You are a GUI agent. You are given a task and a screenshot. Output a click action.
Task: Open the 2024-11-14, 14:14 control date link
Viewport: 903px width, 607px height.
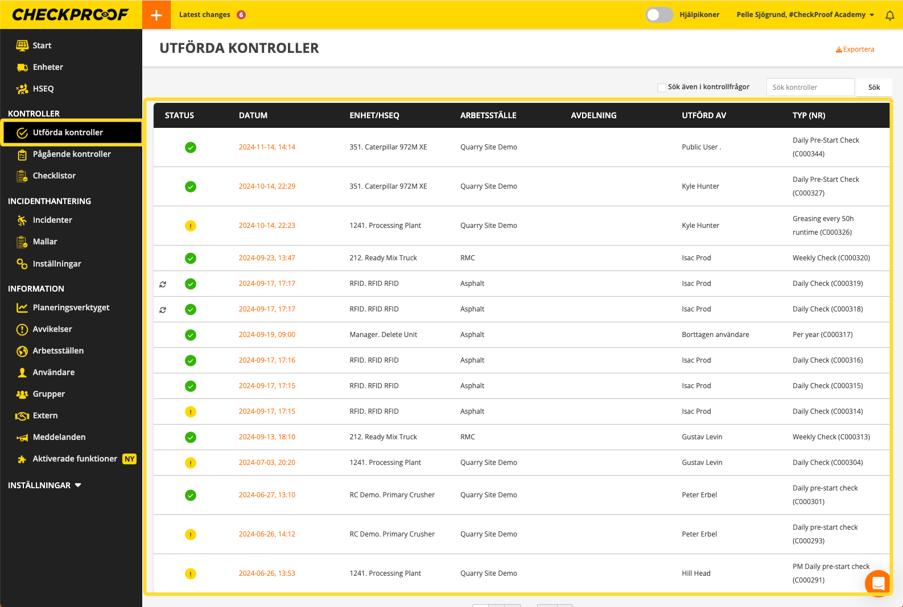[x=267, y=147]
